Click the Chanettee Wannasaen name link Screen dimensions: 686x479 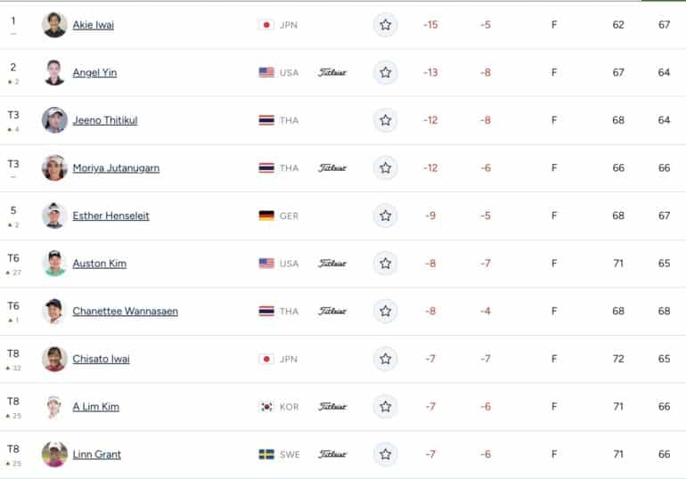125,312
